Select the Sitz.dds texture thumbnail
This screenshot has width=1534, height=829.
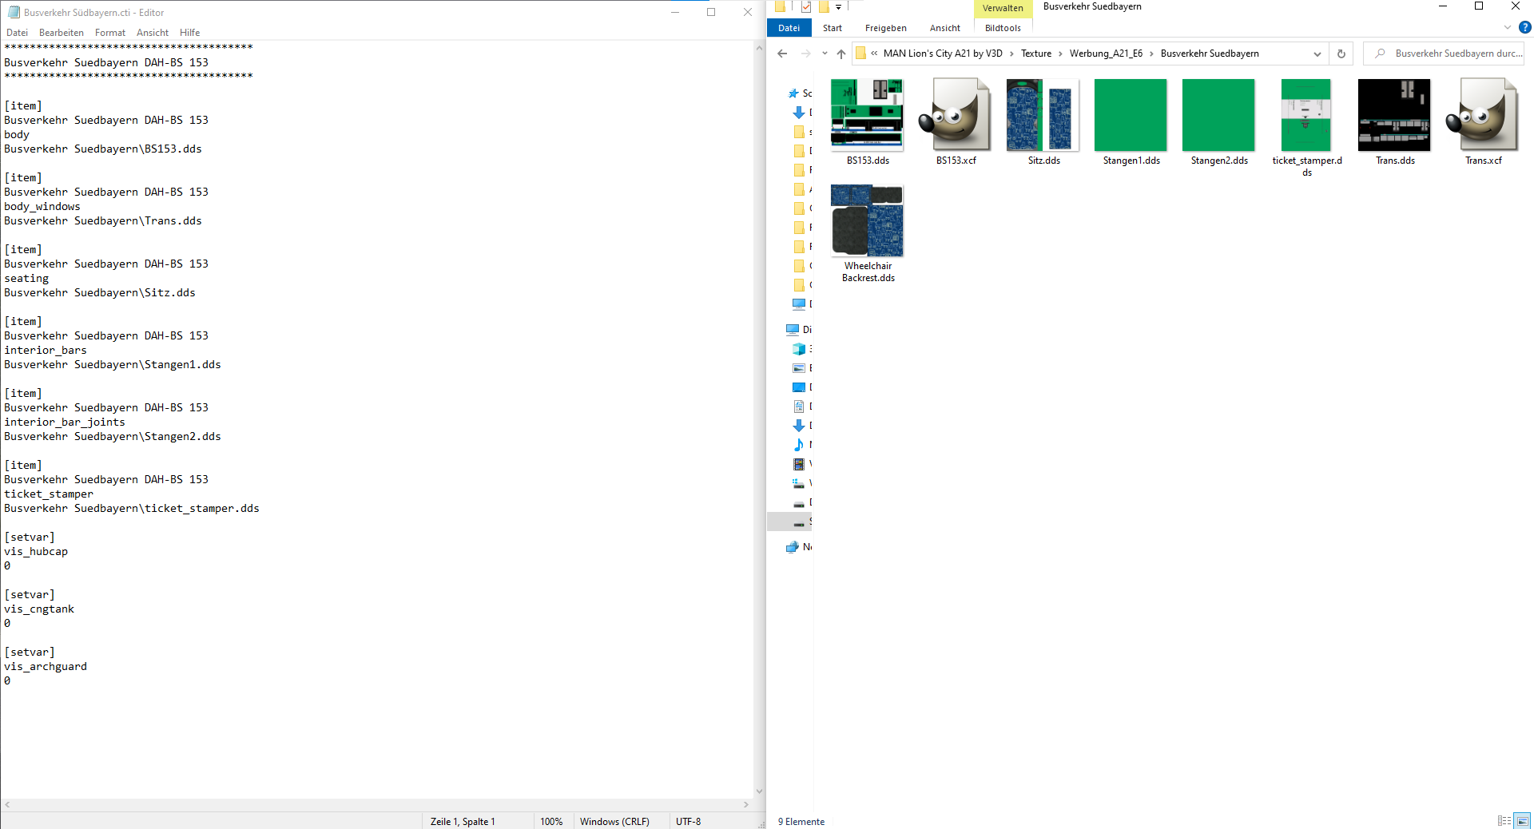click(x=1043, y=116)
